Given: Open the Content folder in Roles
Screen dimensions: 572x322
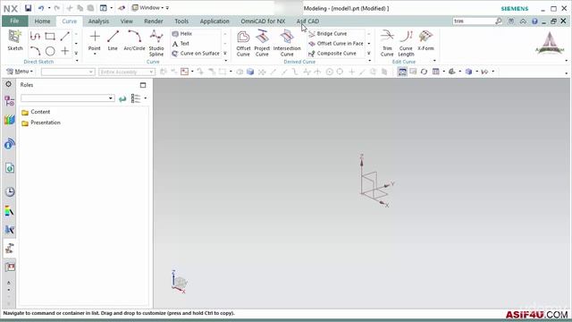Looking at the screenshot, I should coord(36,112).
